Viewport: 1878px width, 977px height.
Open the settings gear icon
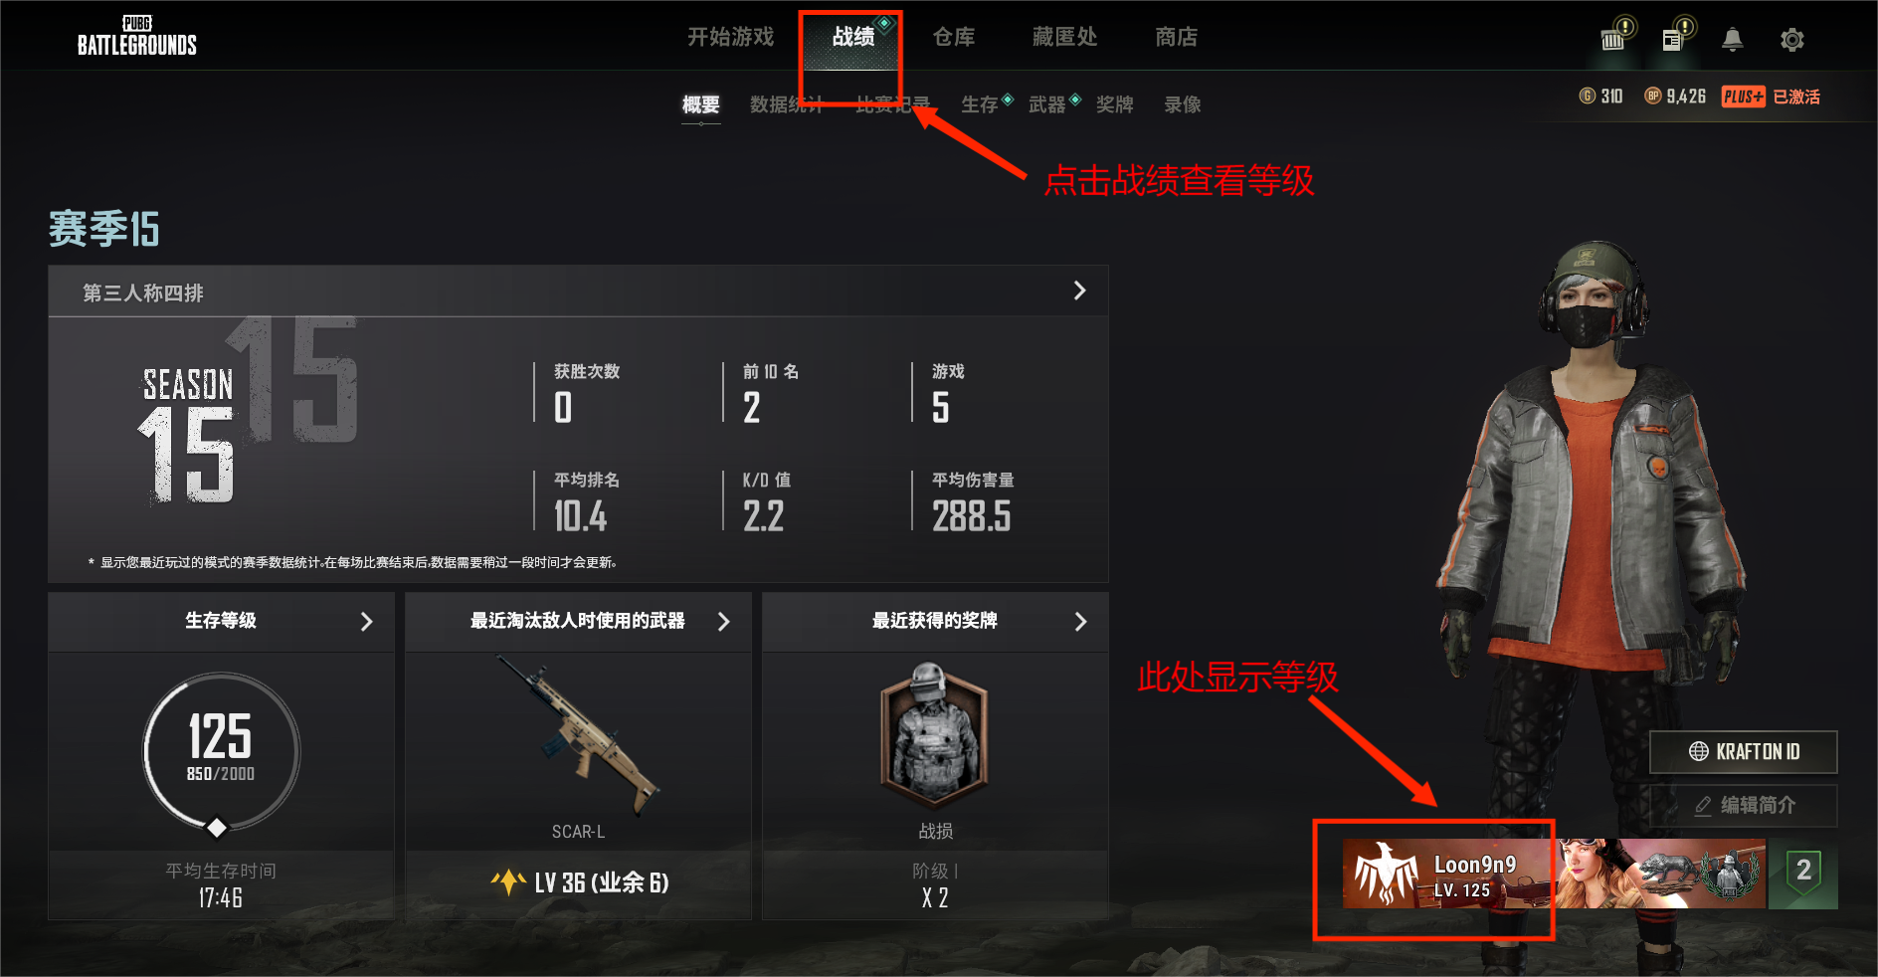click(x=1791, y=40)
